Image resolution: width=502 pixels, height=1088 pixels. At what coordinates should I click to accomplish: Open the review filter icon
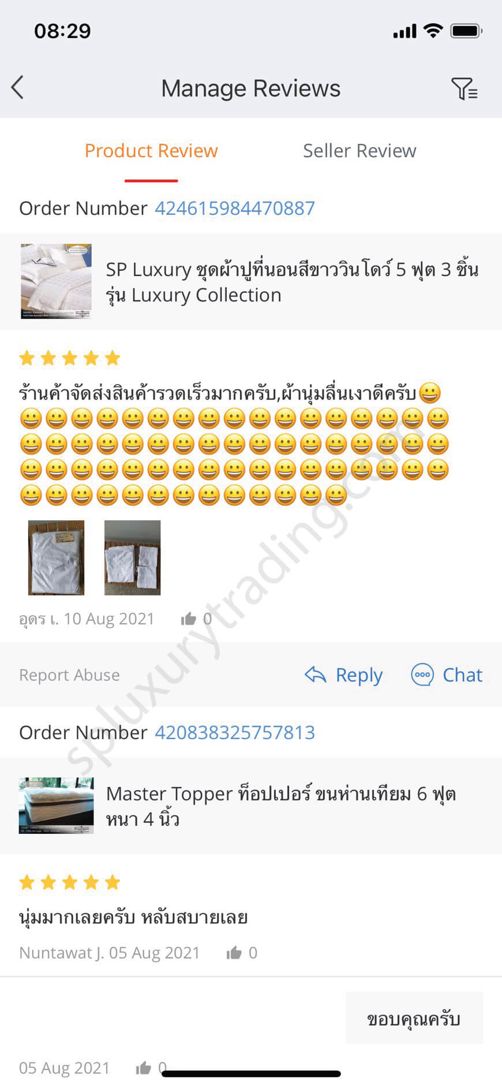point(464,88)
